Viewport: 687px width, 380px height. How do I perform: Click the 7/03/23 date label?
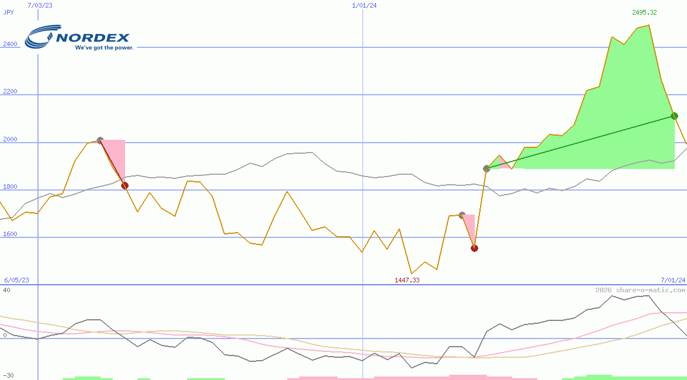(39, 5)
